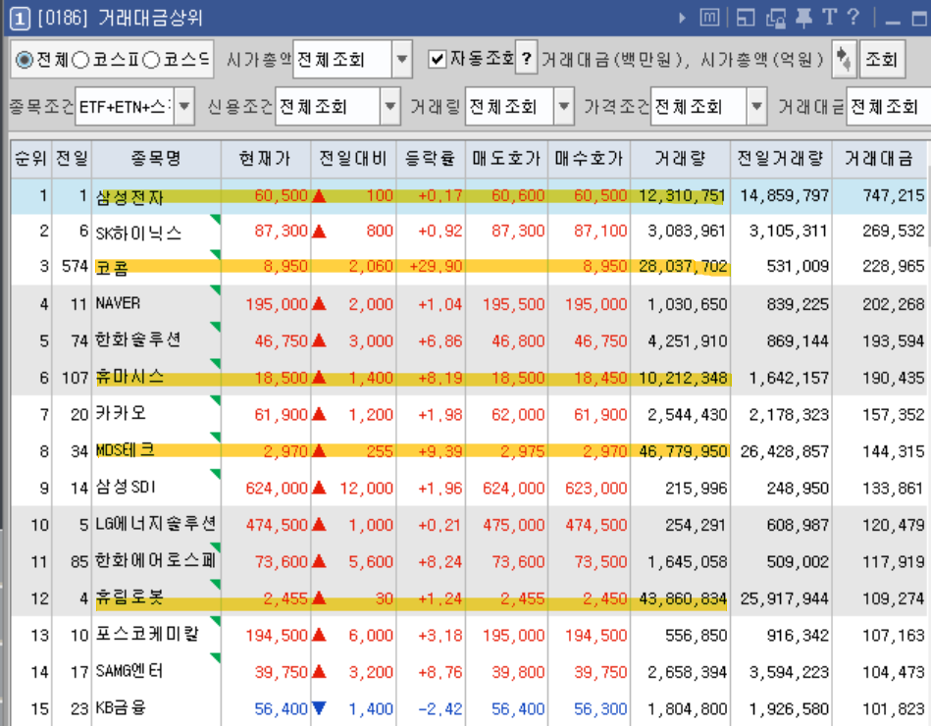
Task: Select the 한화솔루션 stock name
Action: click(138, 340)
